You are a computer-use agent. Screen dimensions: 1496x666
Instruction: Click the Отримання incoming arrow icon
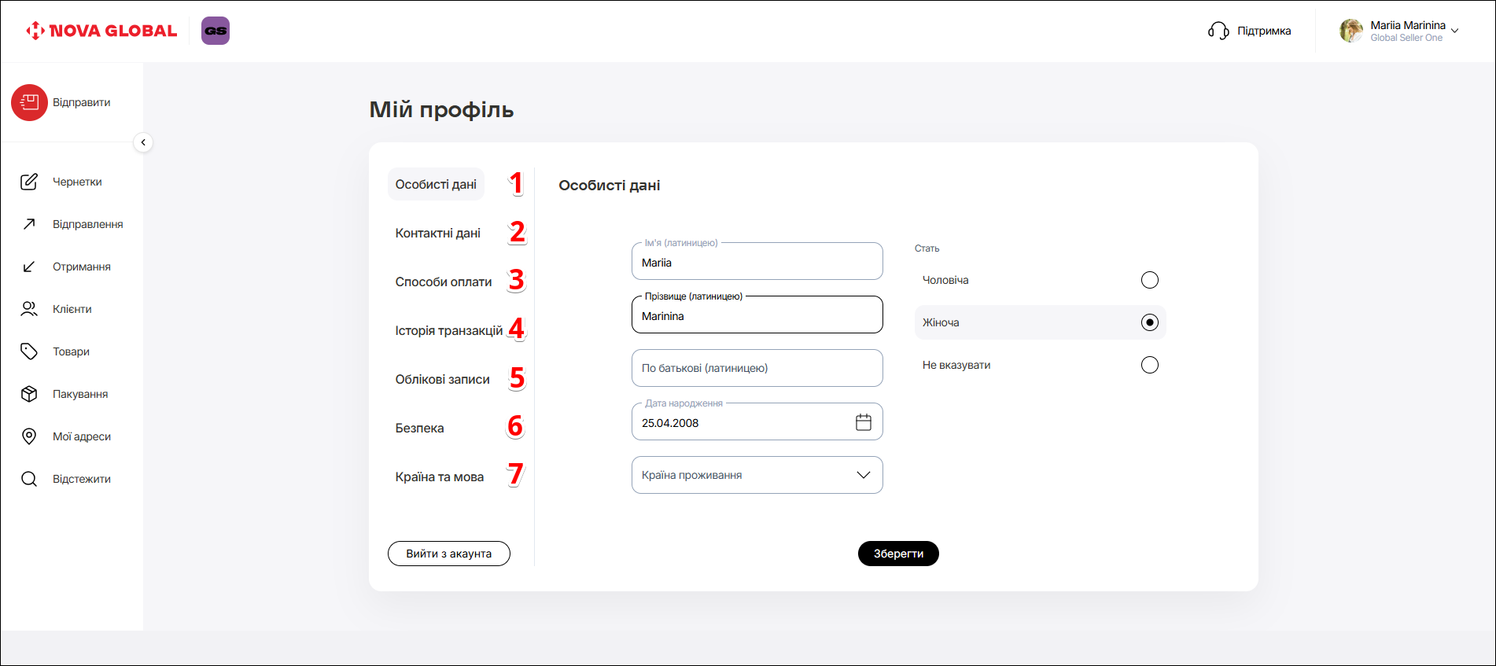click(29, 267)
